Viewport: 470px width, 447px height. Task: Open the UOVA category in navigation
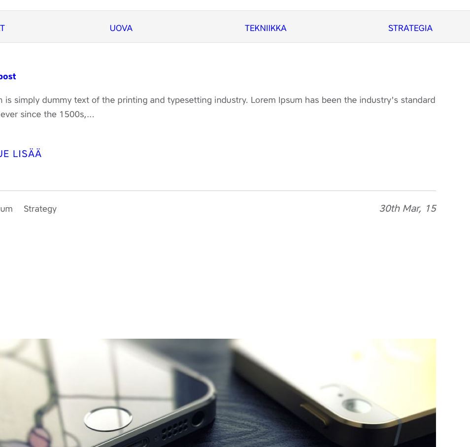(x=121, y=28)
